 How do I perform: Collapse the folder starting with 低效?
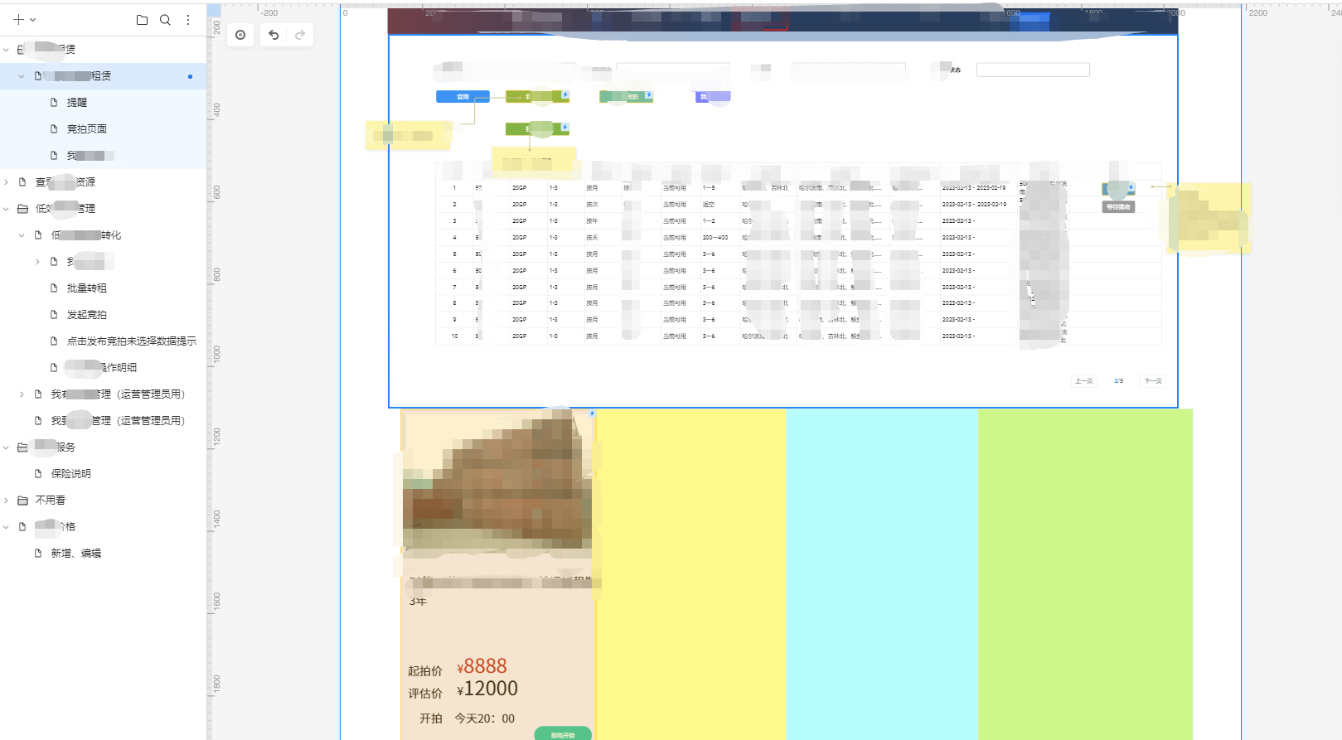click(7, 209)
